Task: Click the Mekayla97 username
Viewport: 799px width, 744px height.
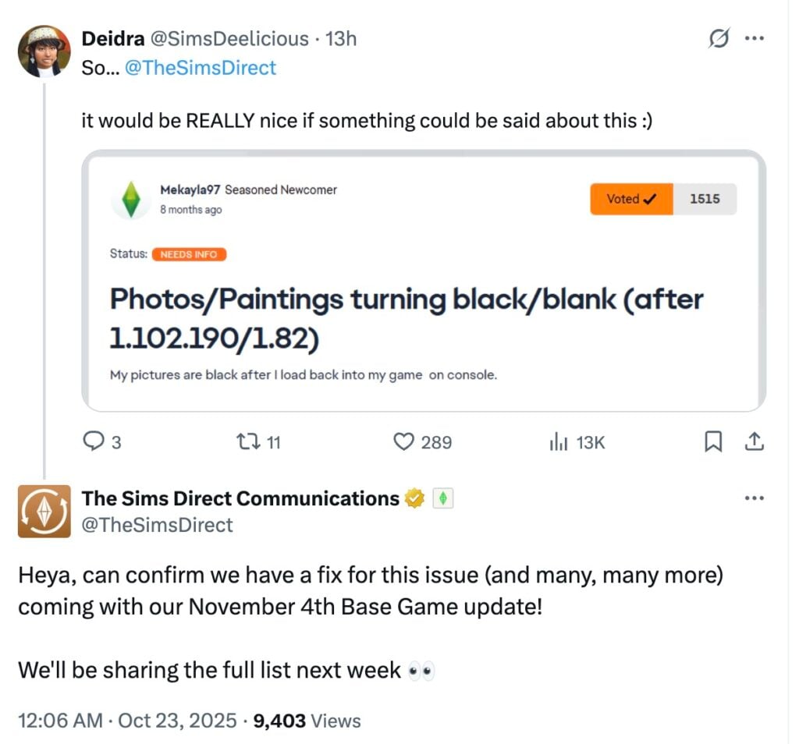Action: pos(190,190)
